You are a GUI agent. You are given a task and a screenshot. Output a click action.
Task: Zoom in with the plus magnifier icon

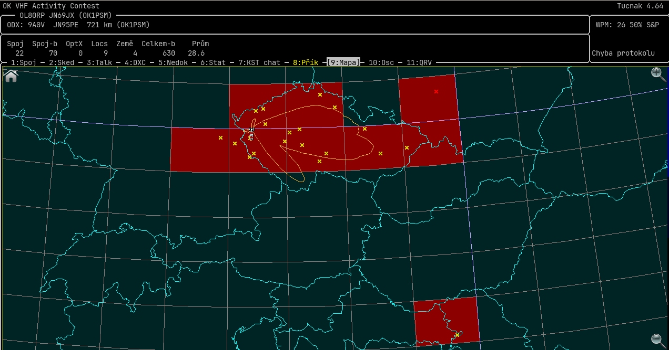pos(658,73)
